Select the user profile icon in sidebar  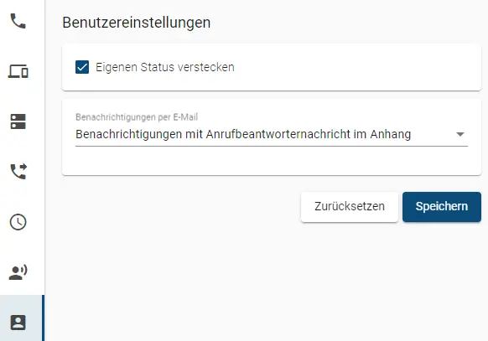point(18,323)
